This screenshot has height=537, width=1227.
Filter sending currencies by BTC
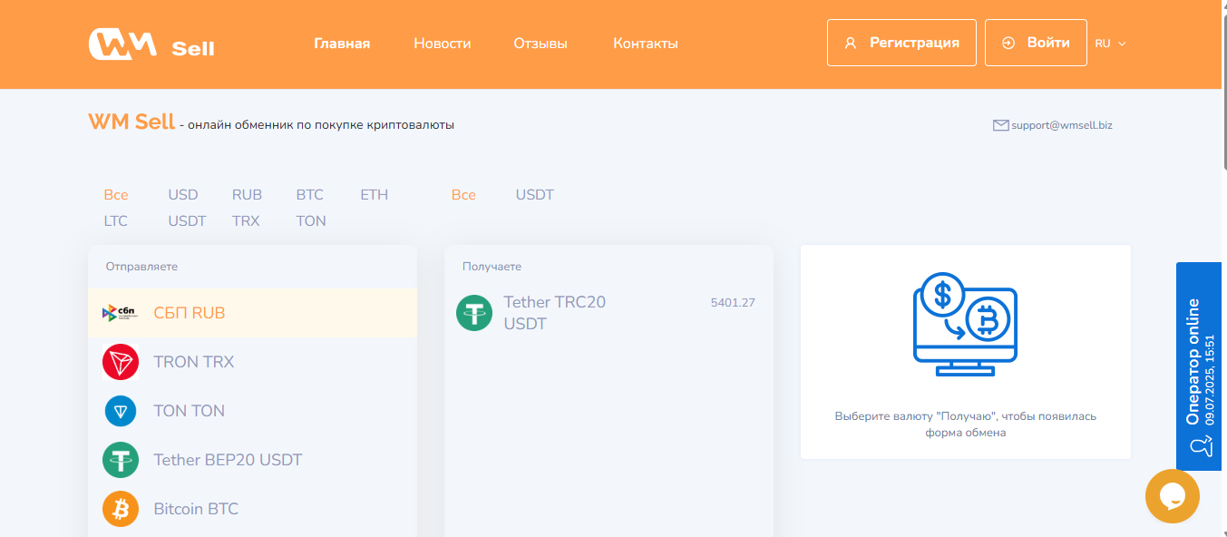(309, 195)
